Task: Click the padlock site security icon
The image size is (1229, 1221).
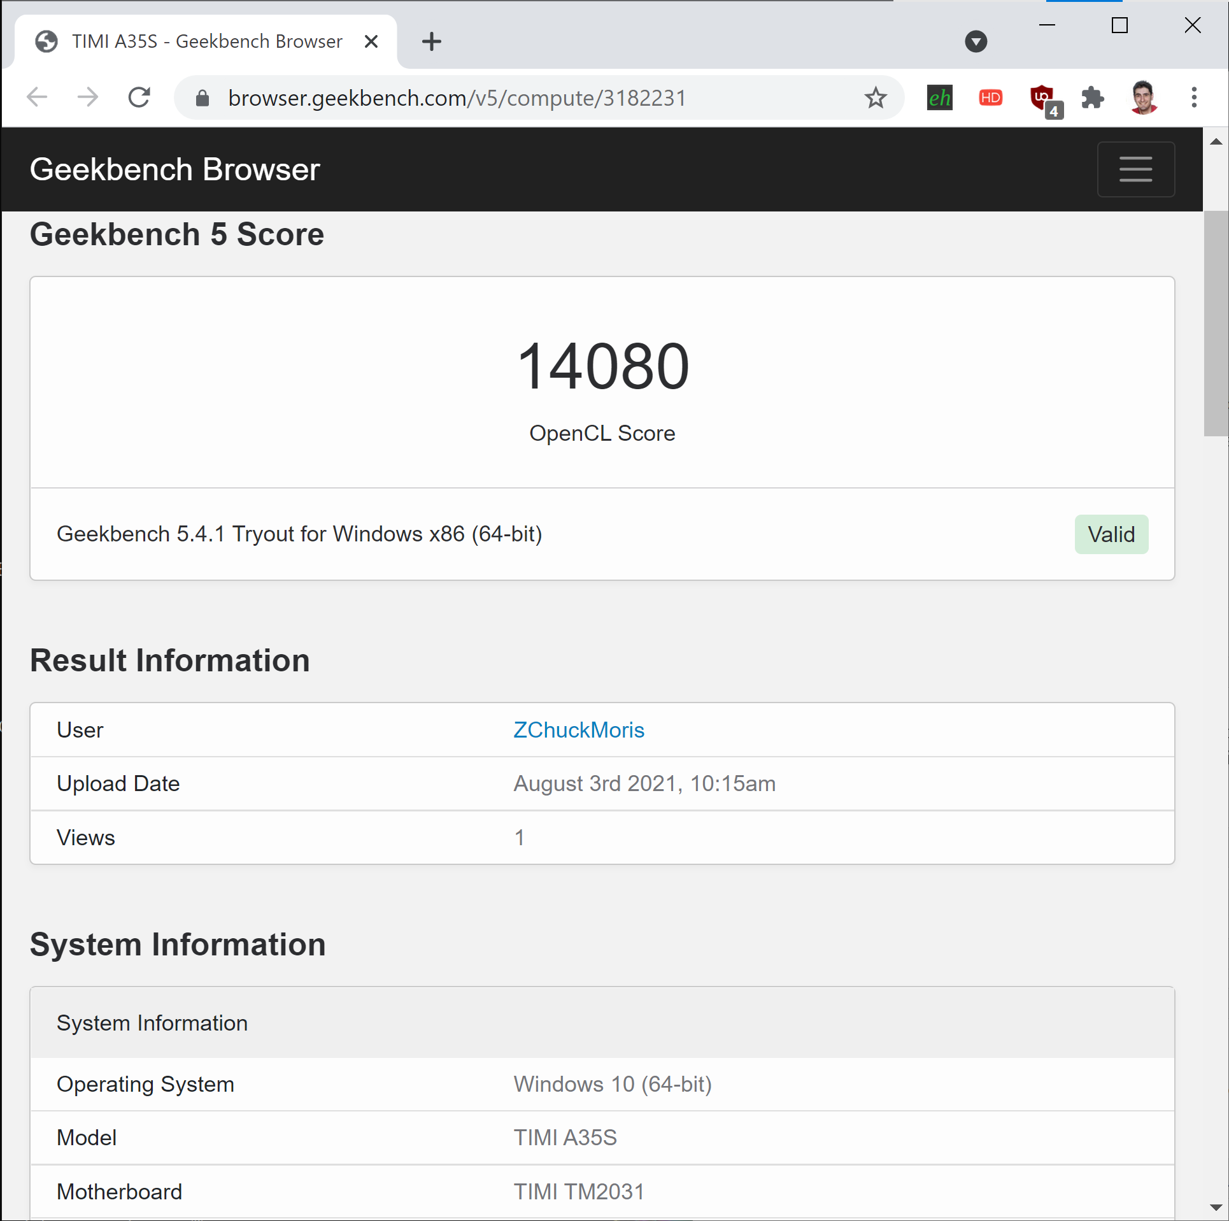Action: [x=202, y=98]
